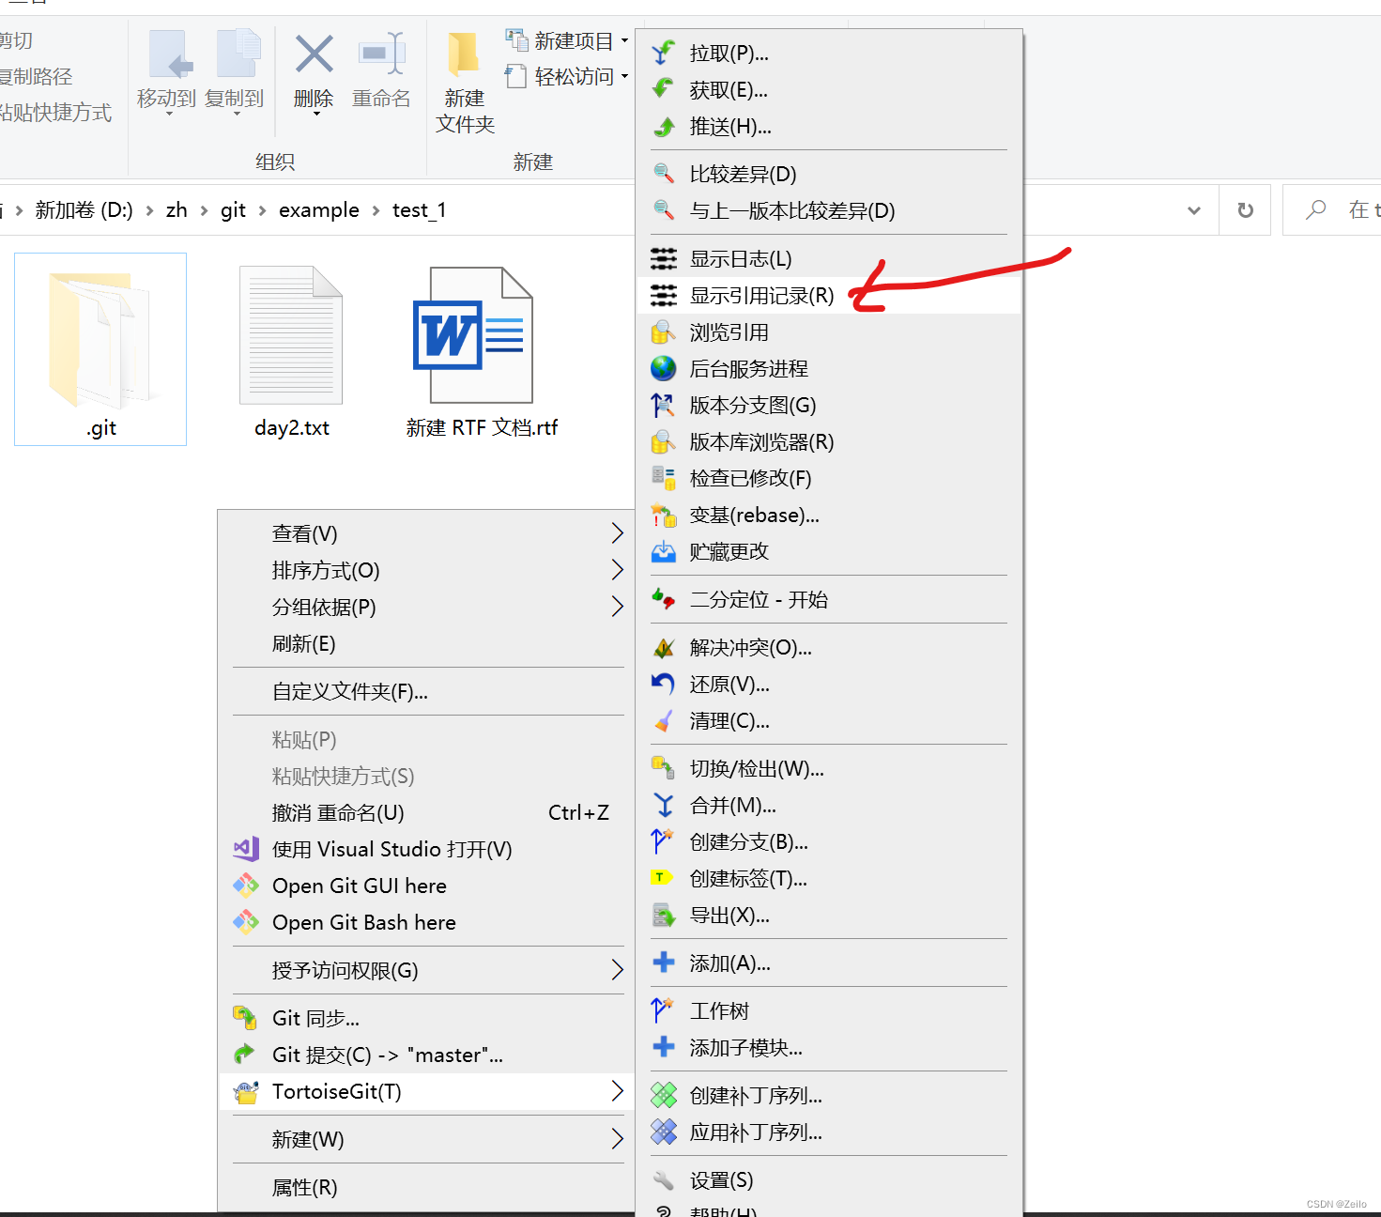This screenshot has height=1217, width=1381.
Task: Click the 重命名 ribbon button
Action: click(381, 71)
